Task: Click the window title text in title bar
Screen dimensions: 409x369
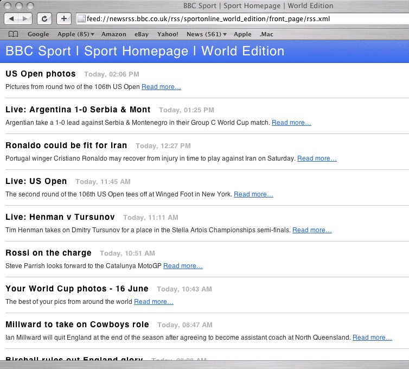Action: (258, 6)
